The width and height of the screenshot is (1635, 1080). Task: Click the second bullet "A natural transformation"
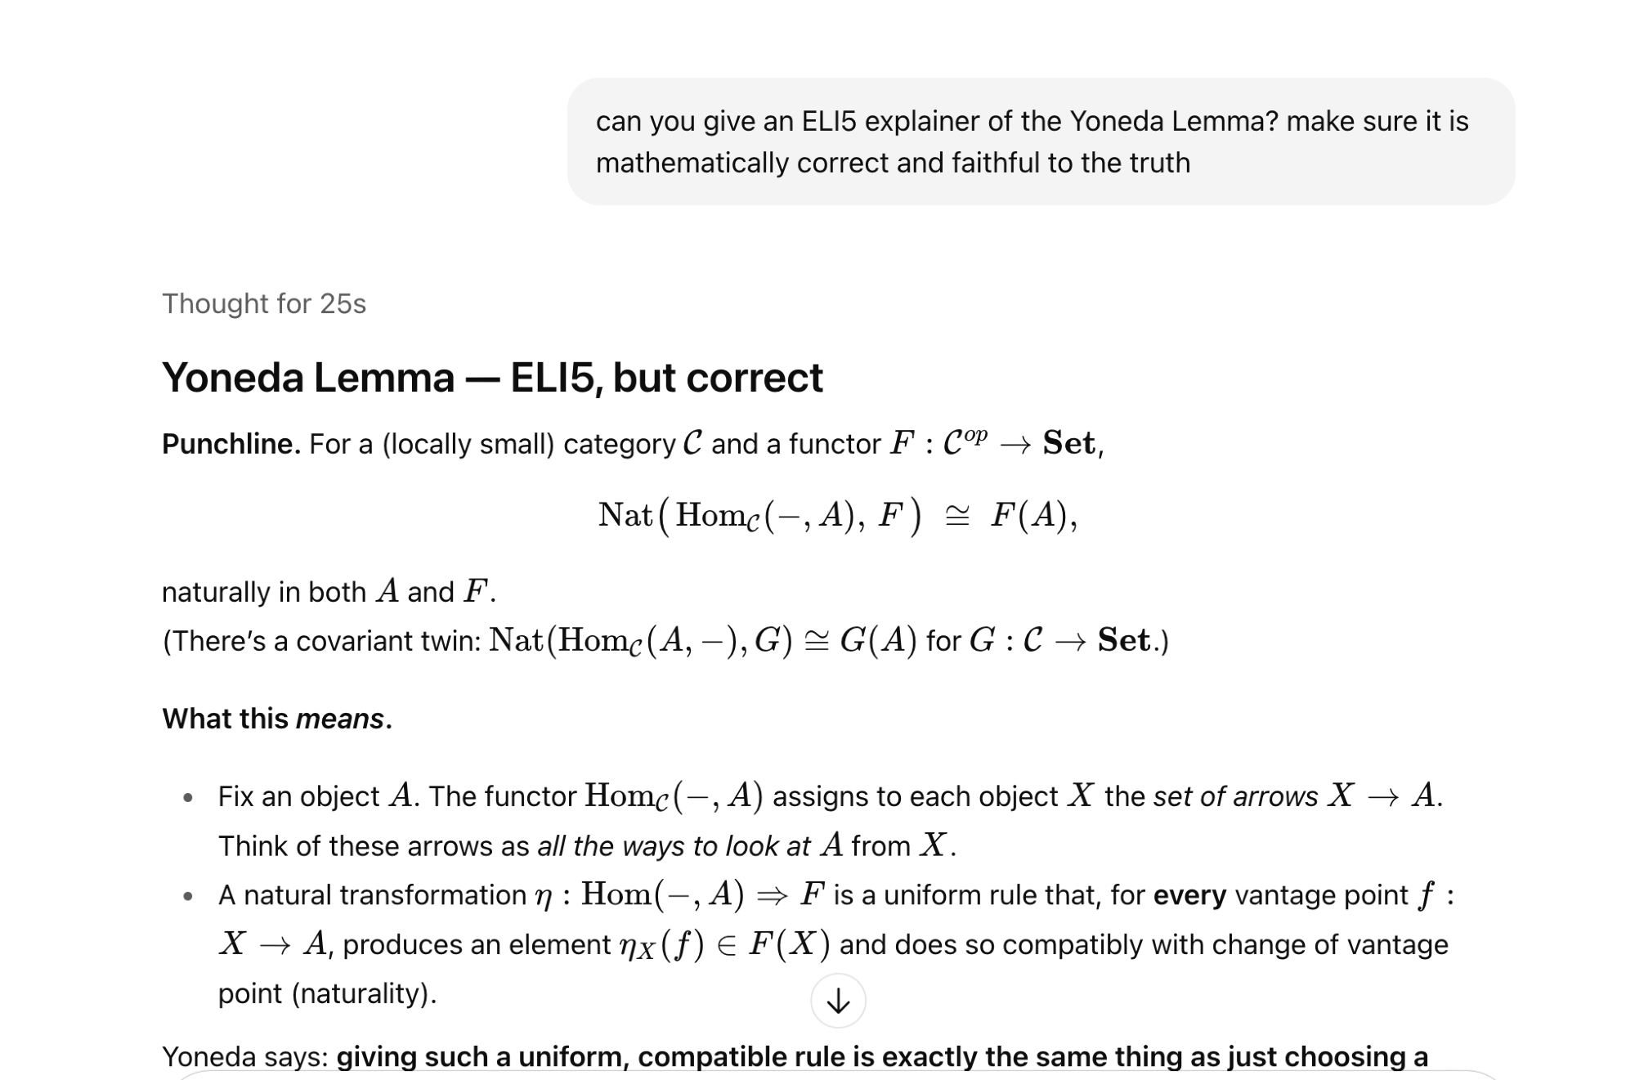372,895
